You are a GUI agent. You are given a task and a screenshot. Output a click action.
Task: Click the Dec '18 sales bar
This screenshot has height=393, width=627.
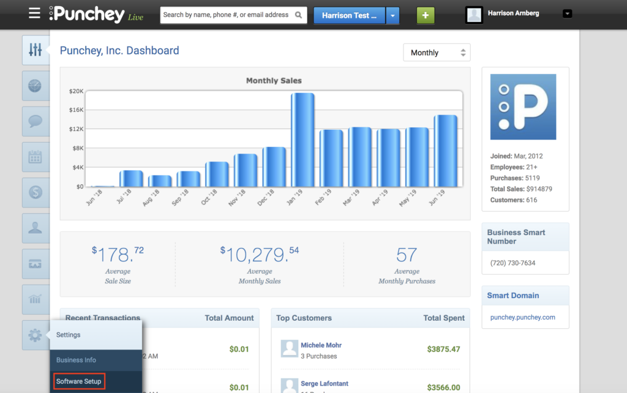274,167
